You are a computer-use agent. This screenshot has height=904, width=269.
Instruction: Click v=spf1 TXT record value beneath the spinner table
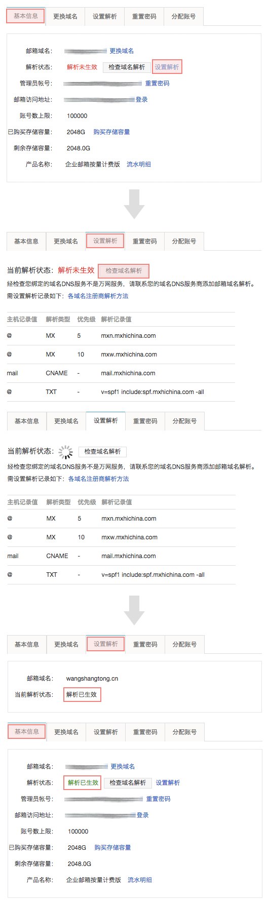(x=153, y=575)
